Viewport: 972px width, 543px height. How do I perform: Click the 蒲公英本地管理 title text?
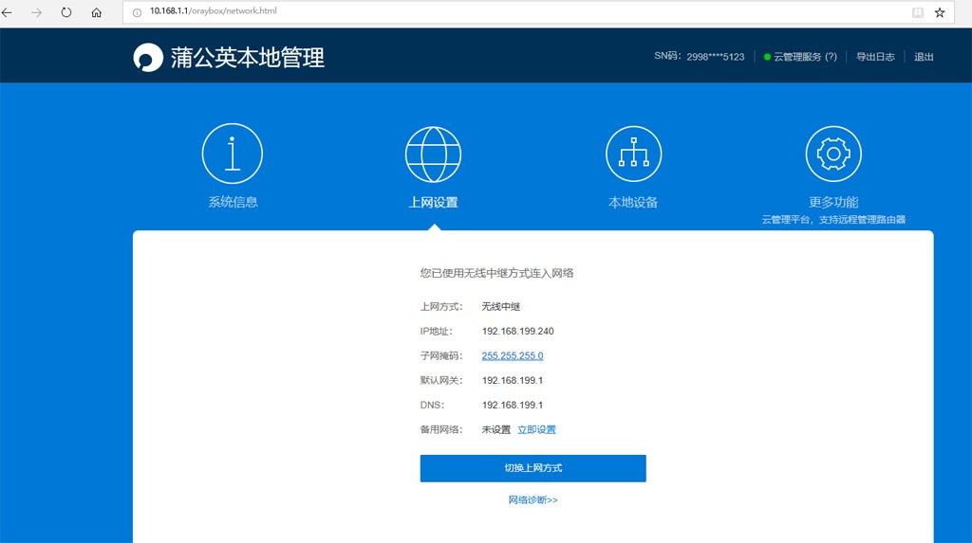click(248, 58)
